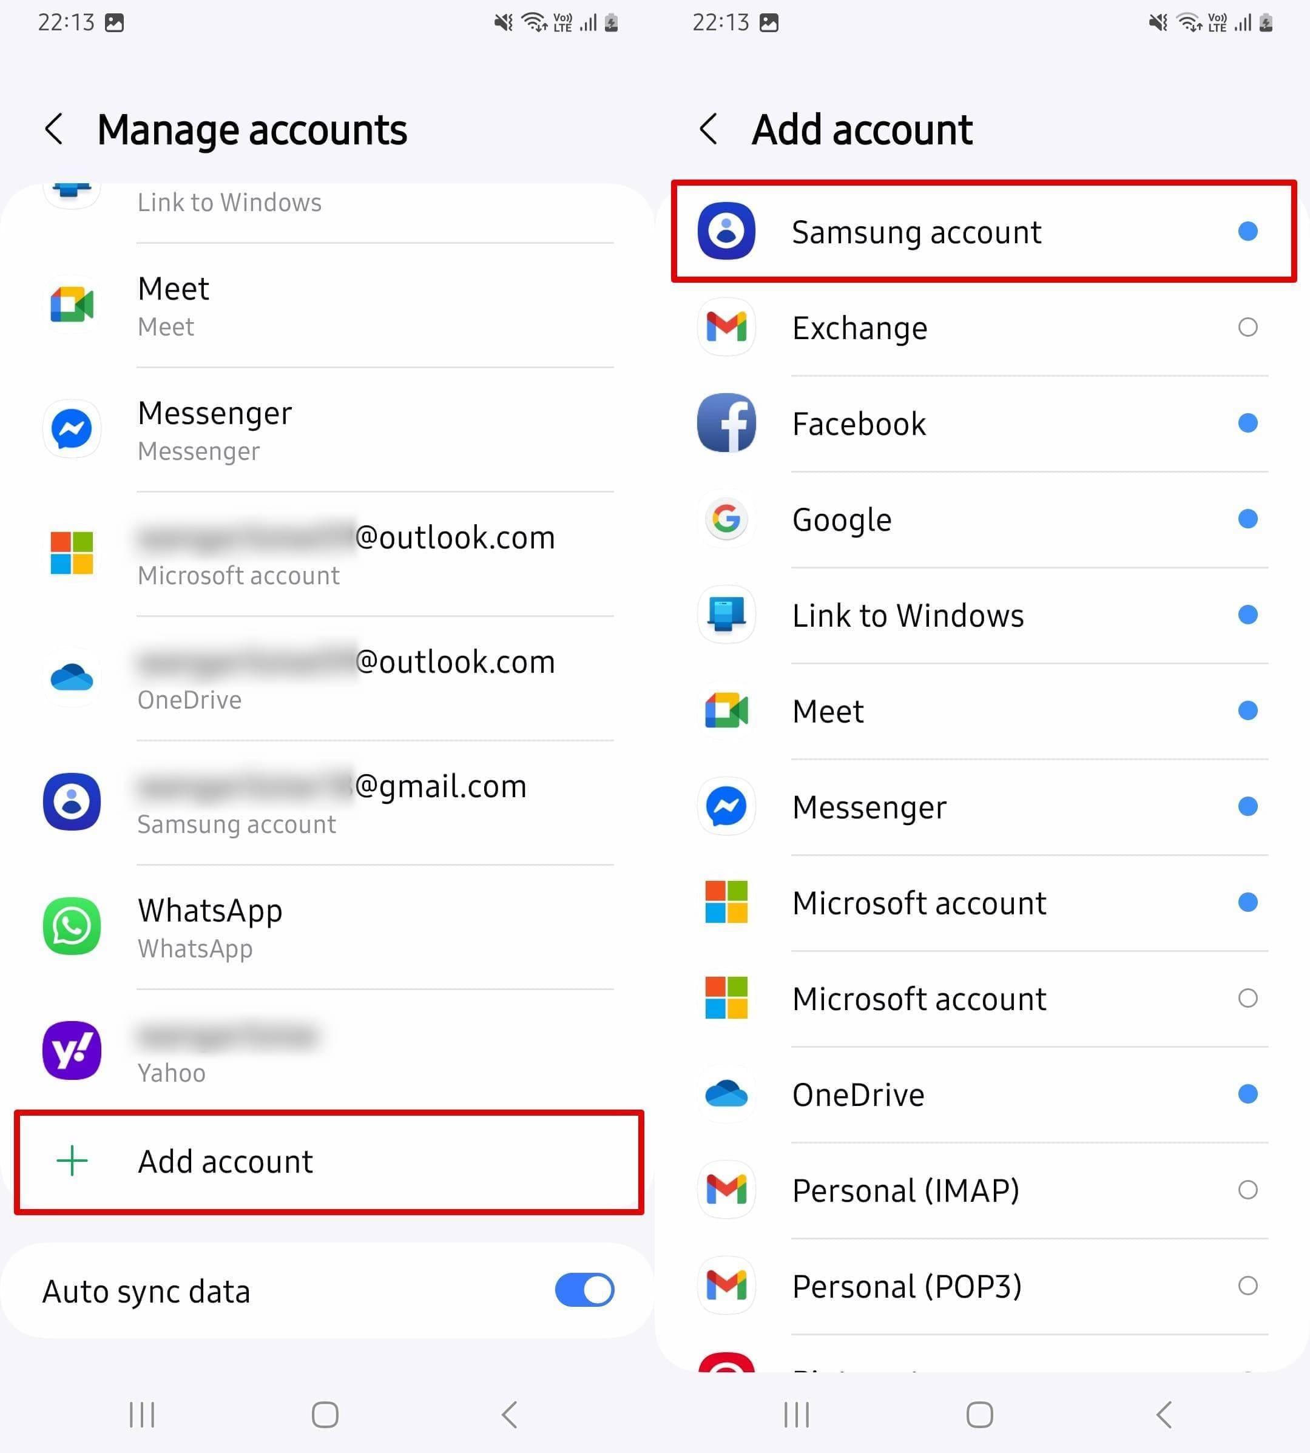Tap the empty circle beside Exchange

pyautogui.click(x=1248, y=327)
